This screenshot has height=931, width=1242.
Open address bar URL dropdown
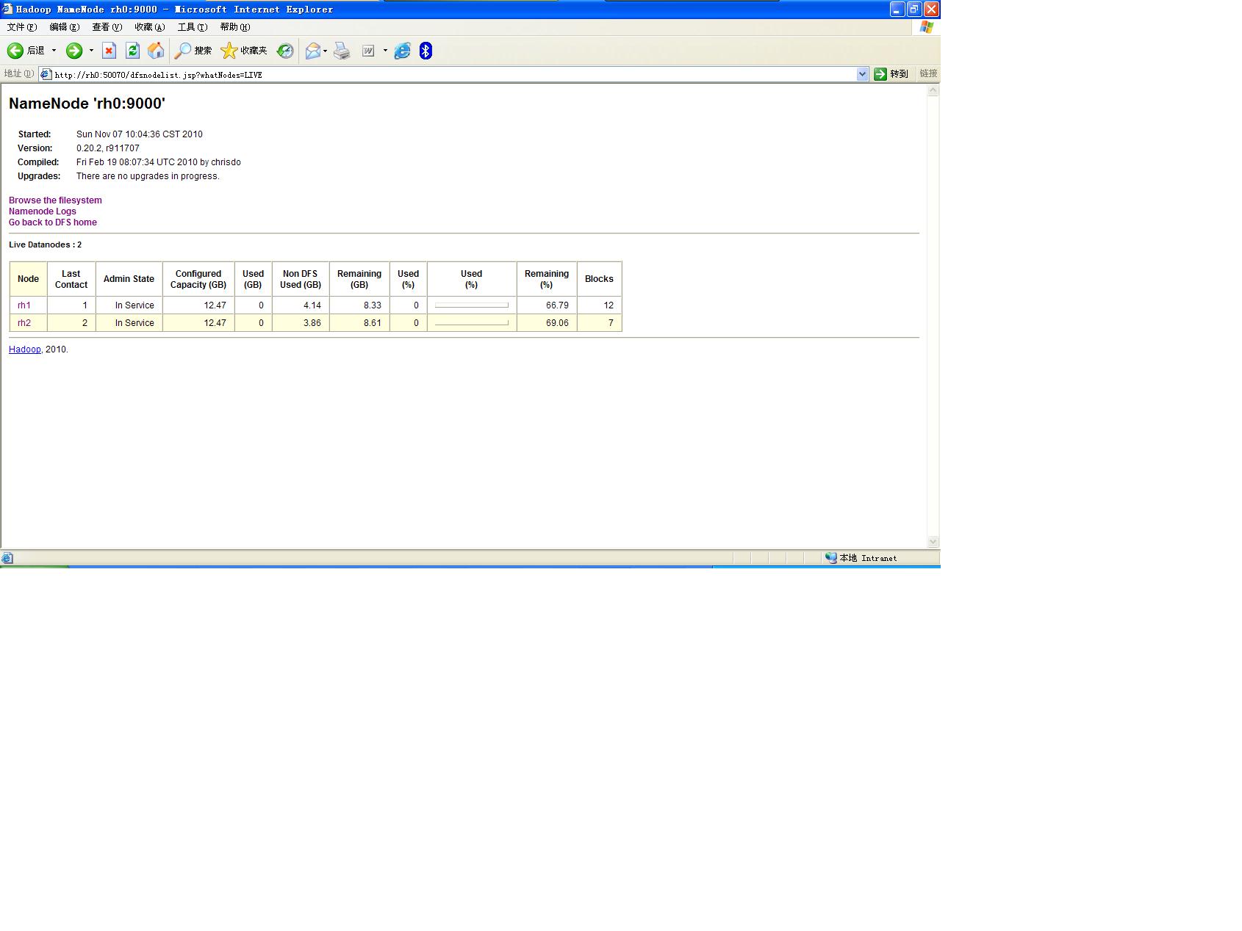coord(863,74)
